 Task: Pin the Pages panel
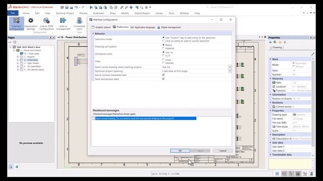click(x=50, y=38)
